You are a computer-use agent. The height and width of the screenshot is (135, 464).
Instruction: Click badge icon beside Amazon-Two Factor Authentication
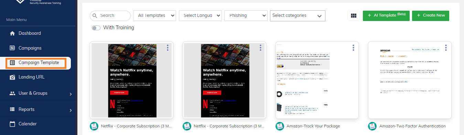coord(372,126)
